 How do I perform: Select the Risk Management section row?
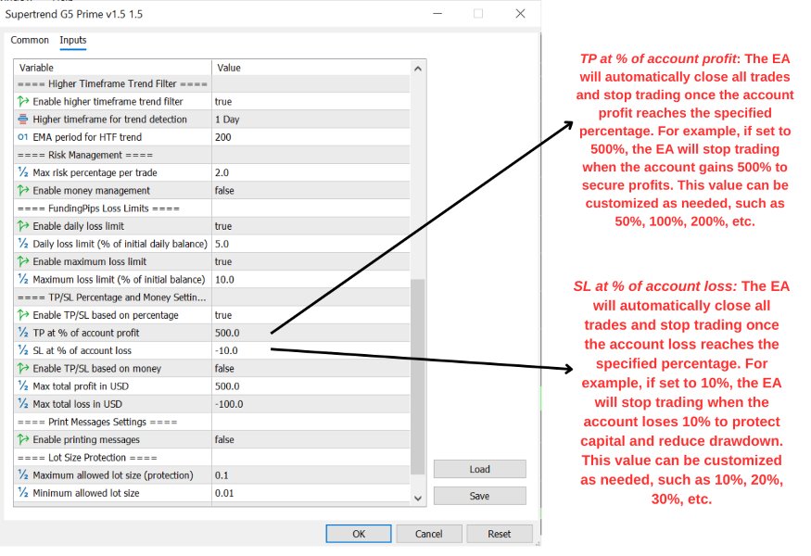tap(212, 155)
